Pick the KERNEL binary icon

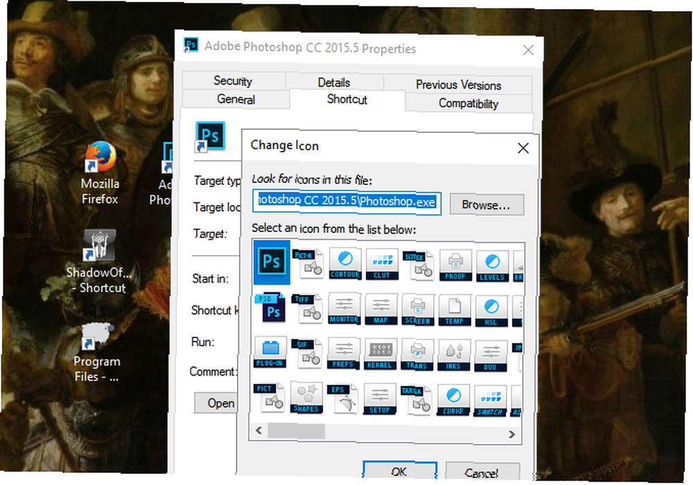[x=380, y=355]
